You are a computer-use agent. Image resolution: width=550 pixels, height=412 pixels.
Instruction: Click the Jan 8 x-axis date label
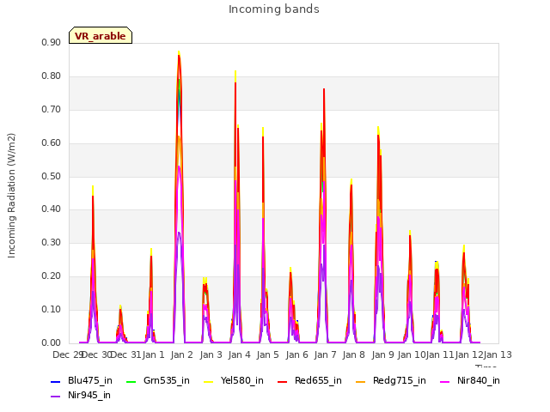pyautogui.click(x=353, y=354)
